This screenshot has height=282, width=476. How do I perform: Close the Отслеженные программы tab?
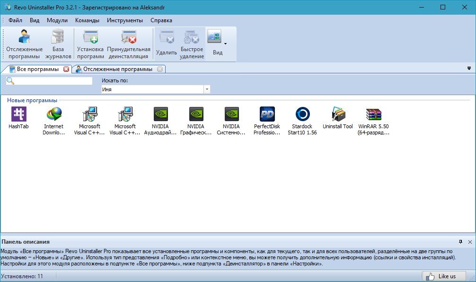tap(160, 69)
